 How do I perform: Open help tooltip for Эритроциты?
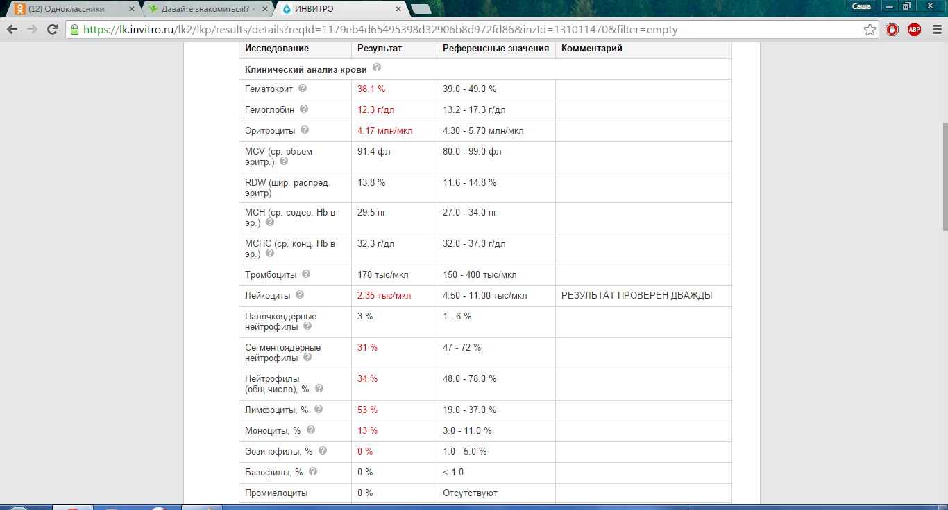305,130
